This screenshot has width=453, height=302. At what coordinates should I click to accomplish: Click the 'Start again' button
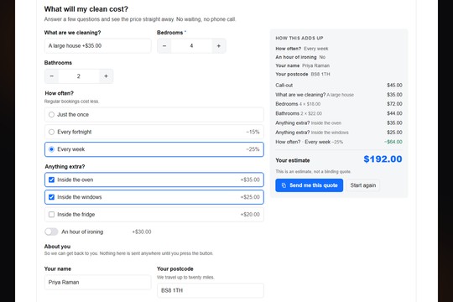(x=363, y=185)
